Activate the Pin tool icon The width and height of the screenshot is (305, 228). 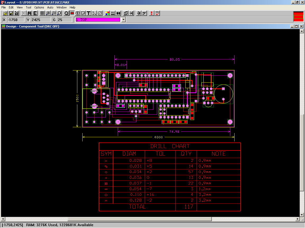78,13
